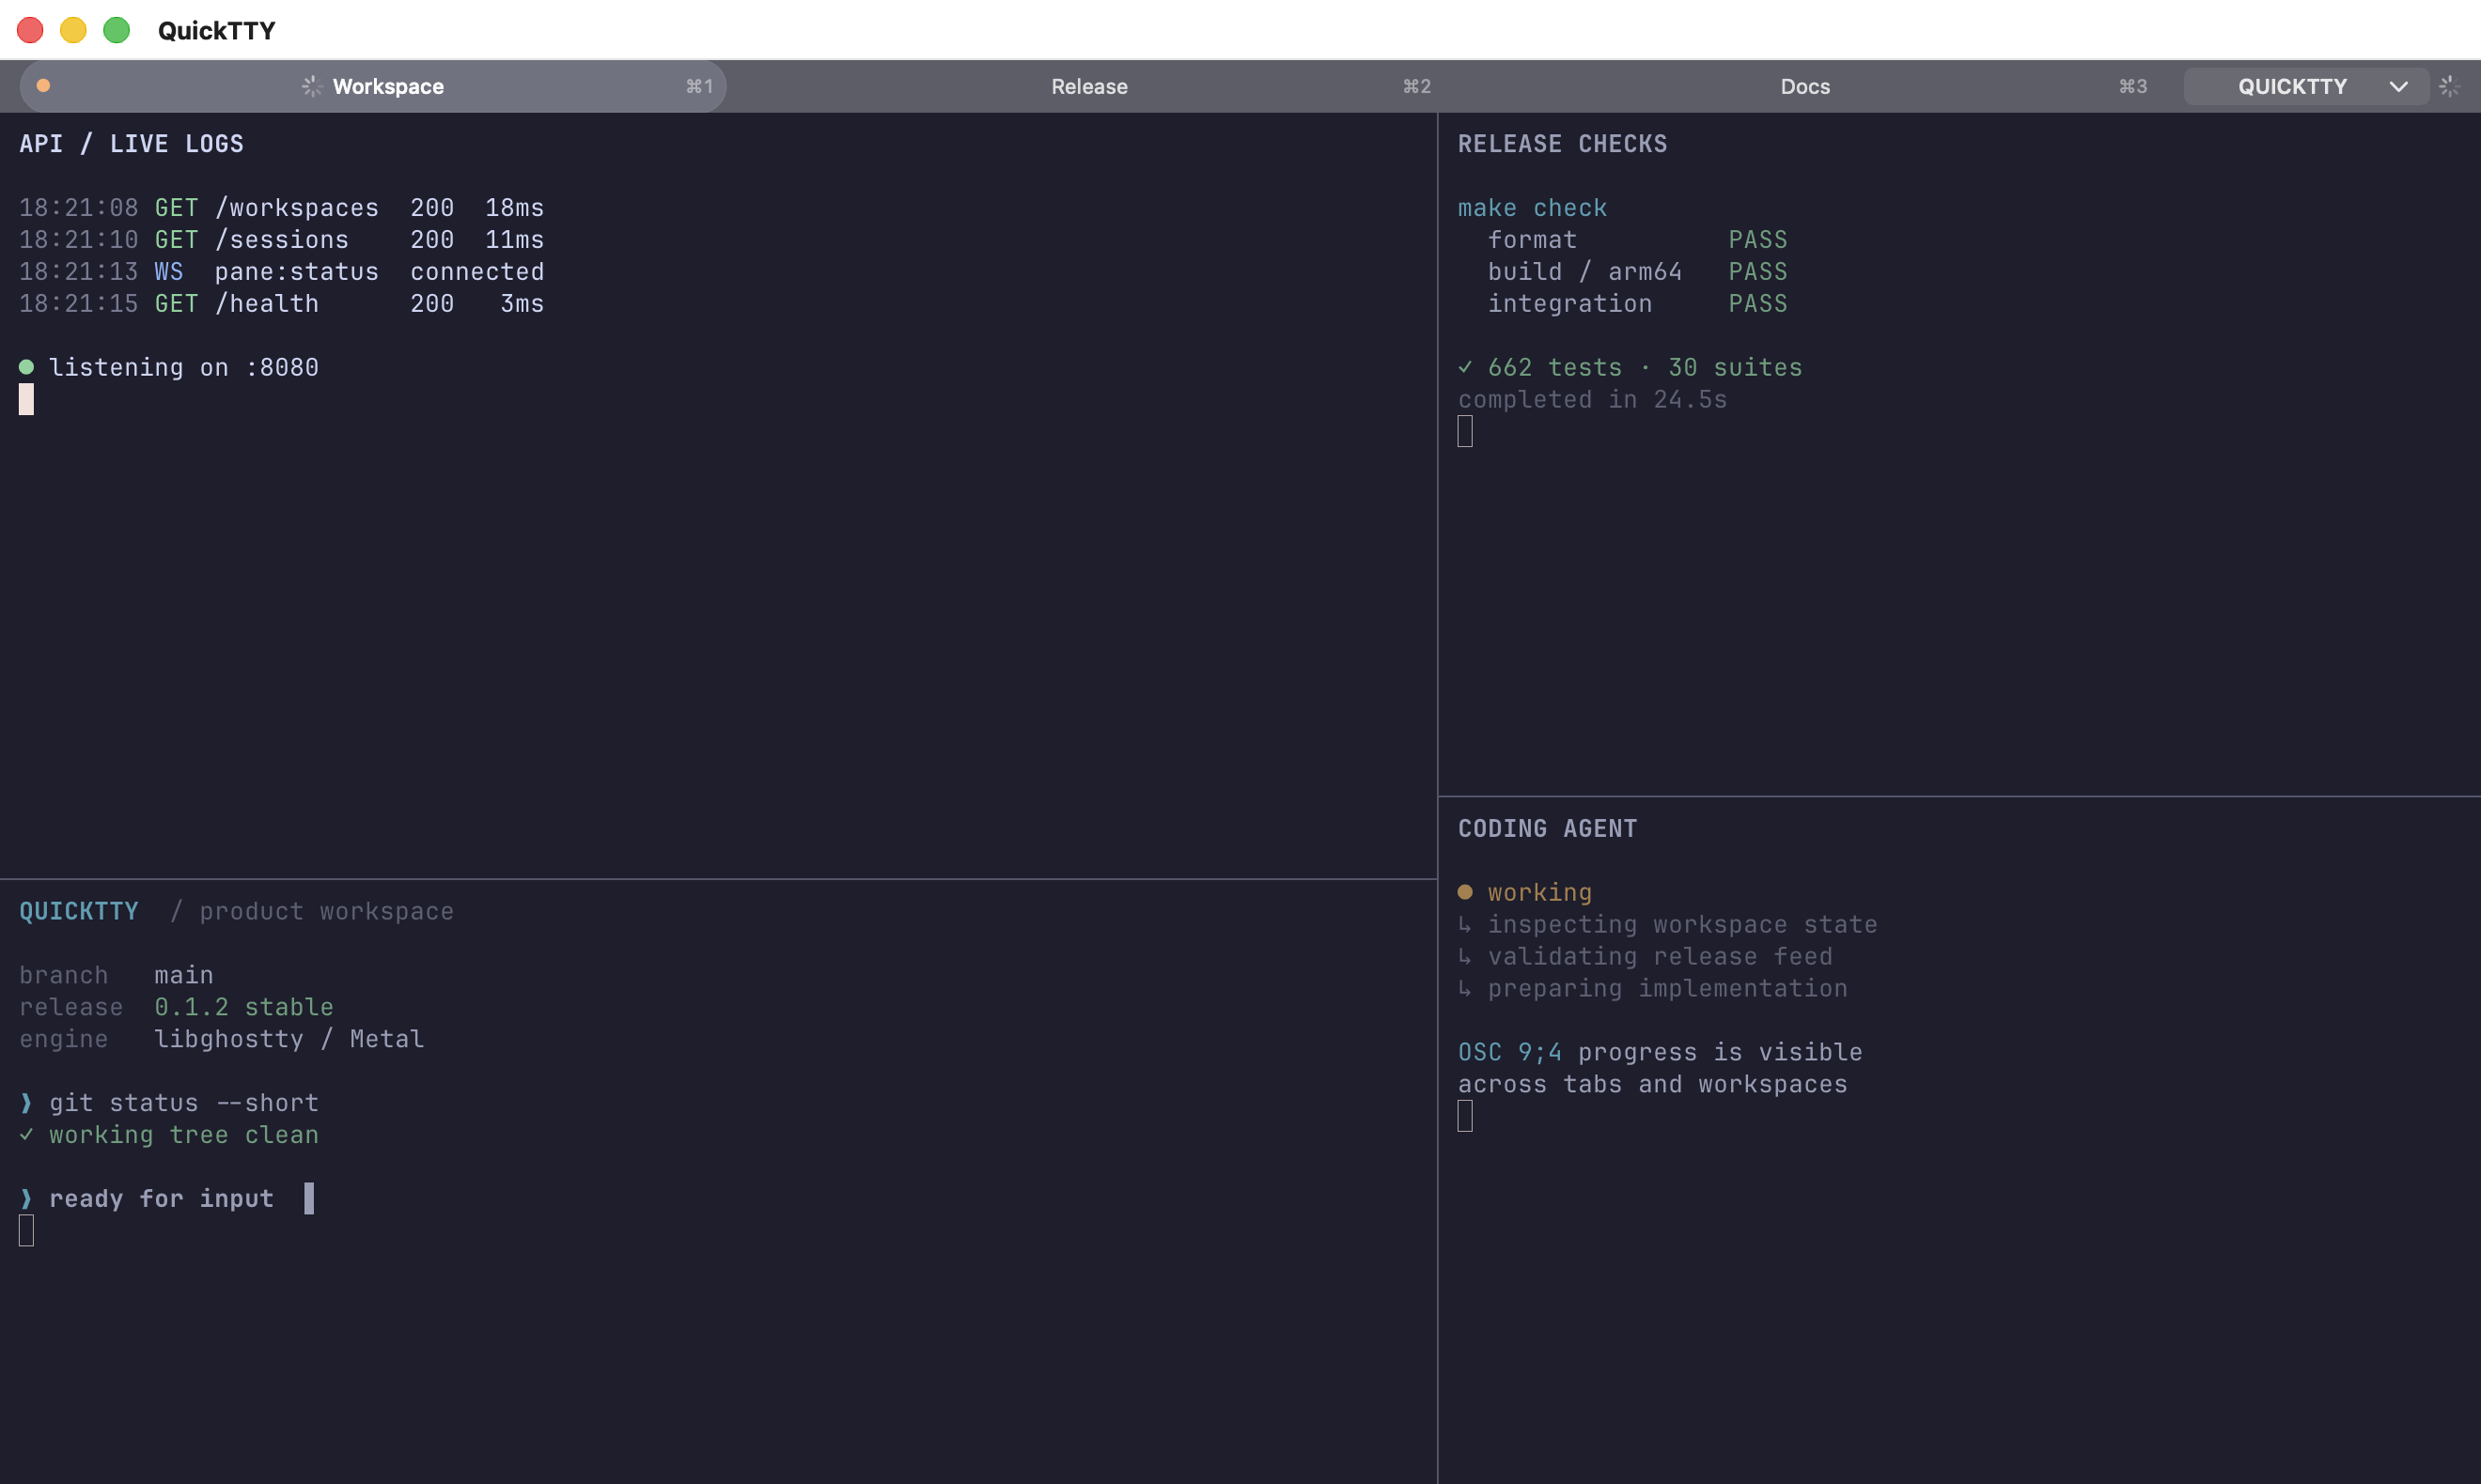This screenshot has width=2481, height=1484.
Task: Click PASS on the integration row
Action: tap(1757, 304)
